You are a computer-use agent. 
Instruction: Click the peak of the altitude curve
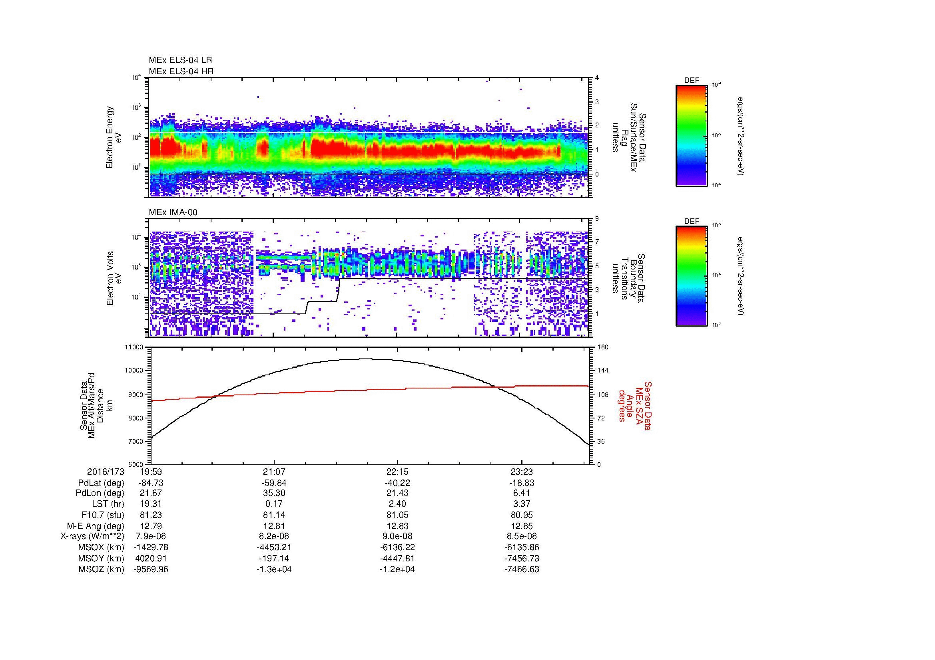(365, 358)
